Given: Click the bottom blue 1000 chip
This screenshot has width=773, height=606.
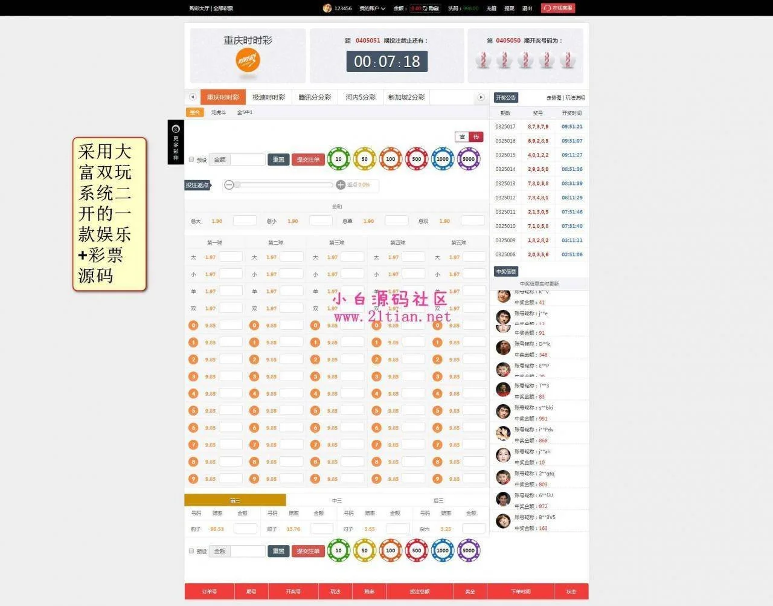Looking at the screenshot, I should [442, 550].
